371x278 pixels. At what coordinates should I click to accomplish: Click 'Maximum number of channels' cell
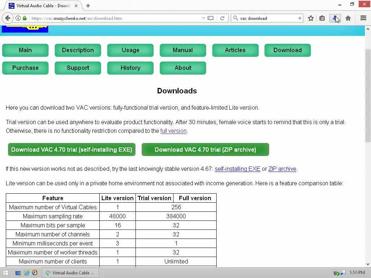(x=53, y=234)
